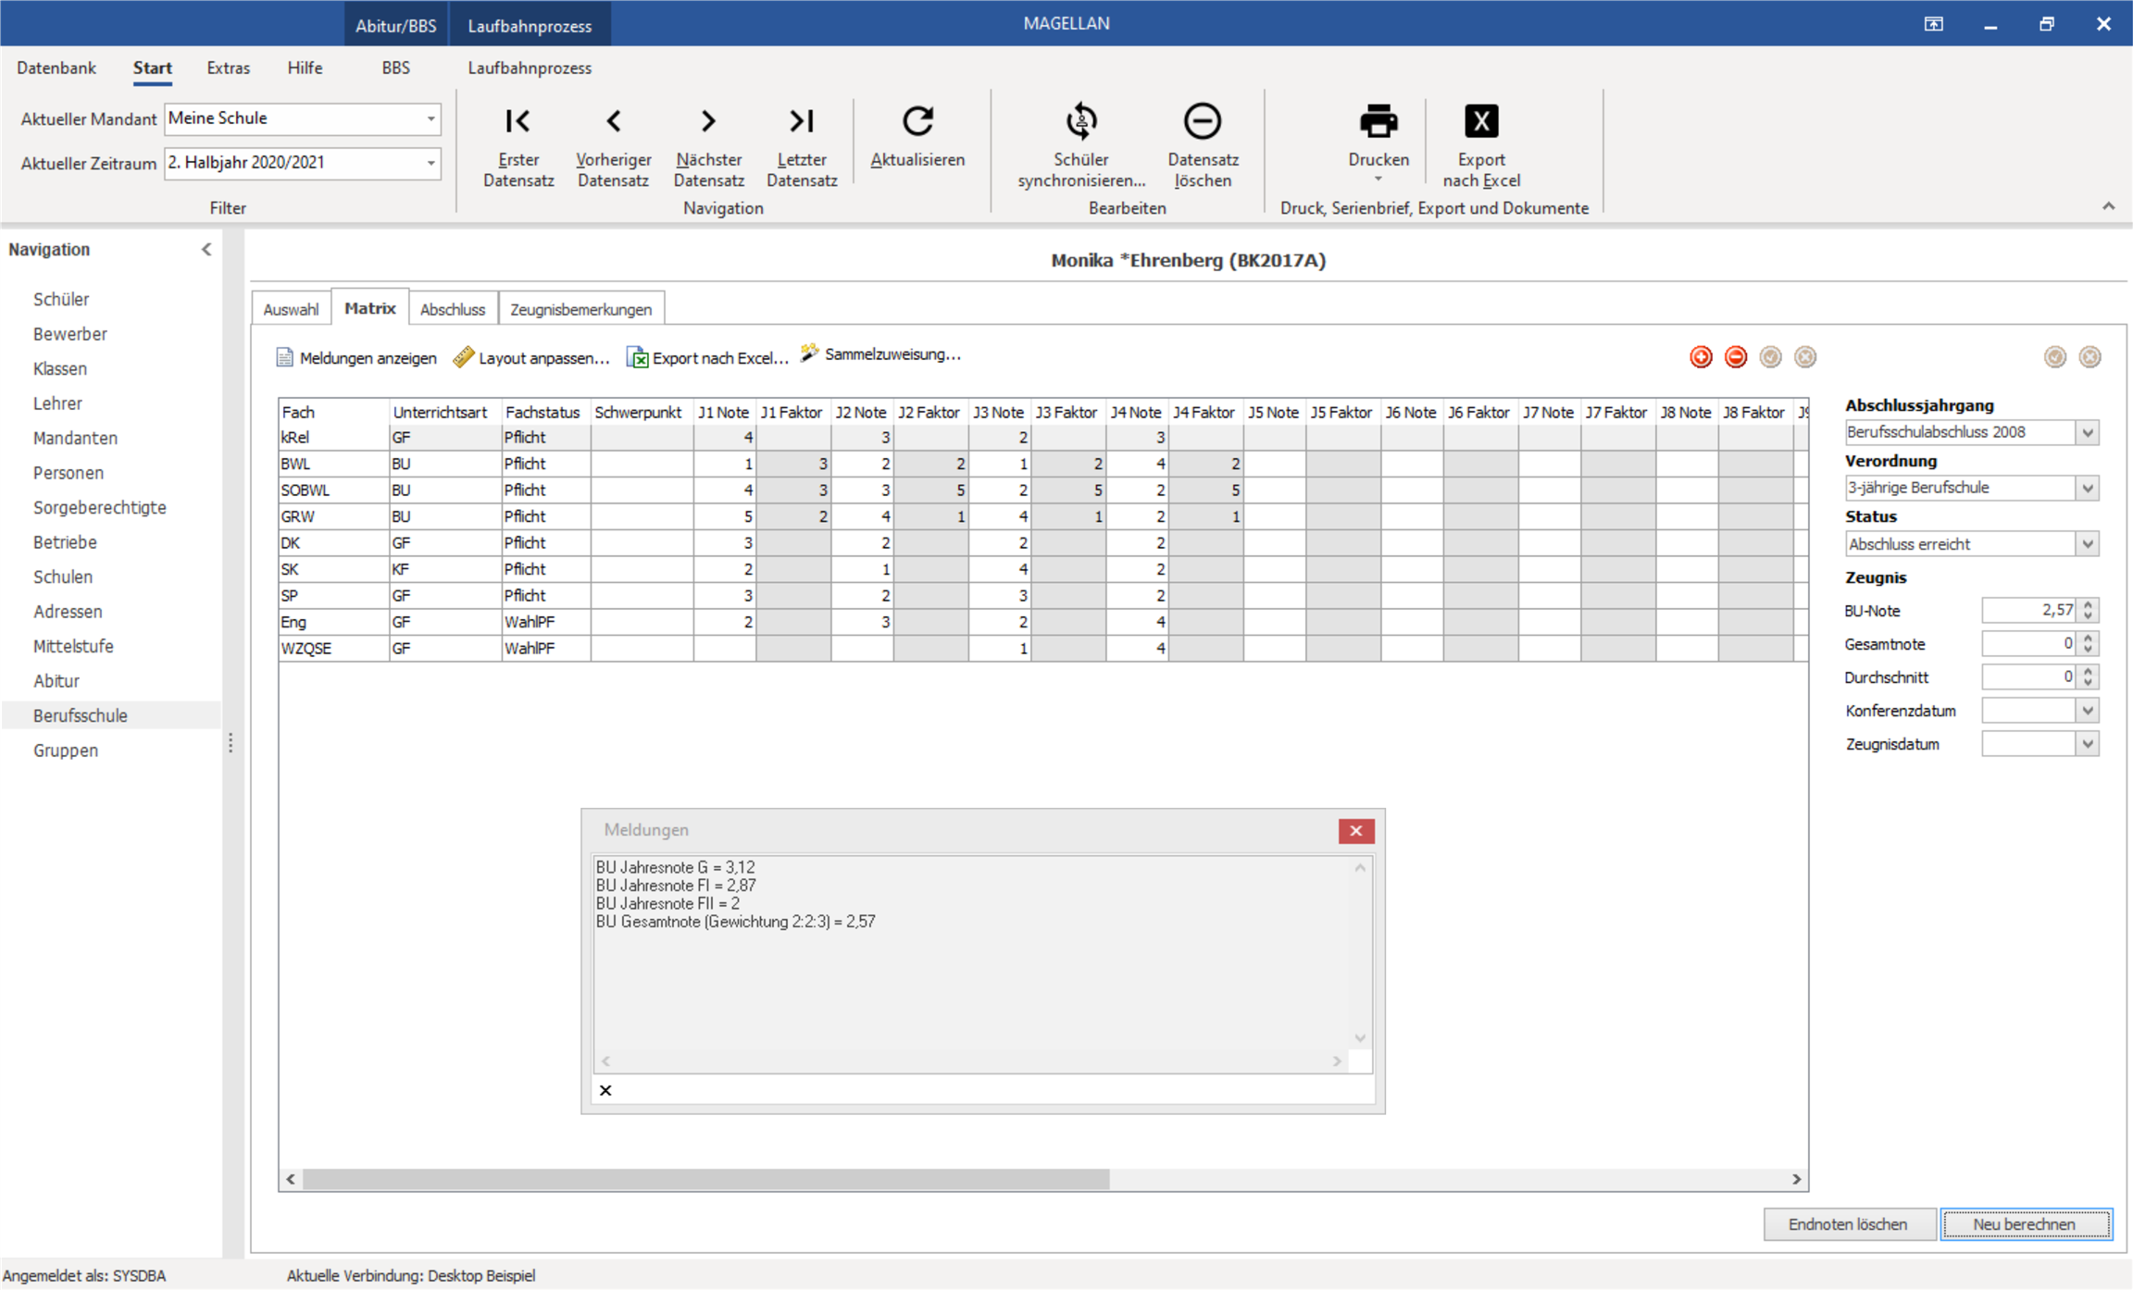This screenshot has width=2133, height=1290.
Task: Open navigation panel overflow dots
Action: [231, 743]
